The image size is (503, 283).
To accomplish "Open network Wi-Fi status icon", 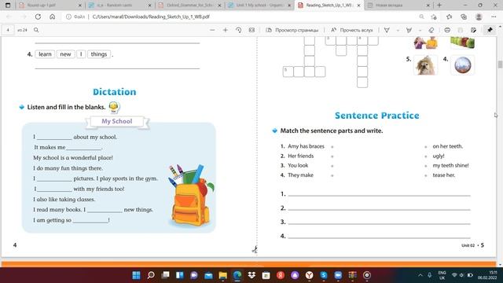I will [454, 275].
